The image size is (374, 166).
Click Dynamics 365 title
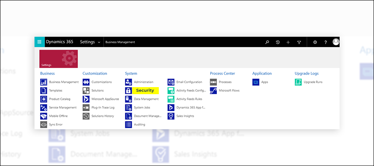coord(60,42)
